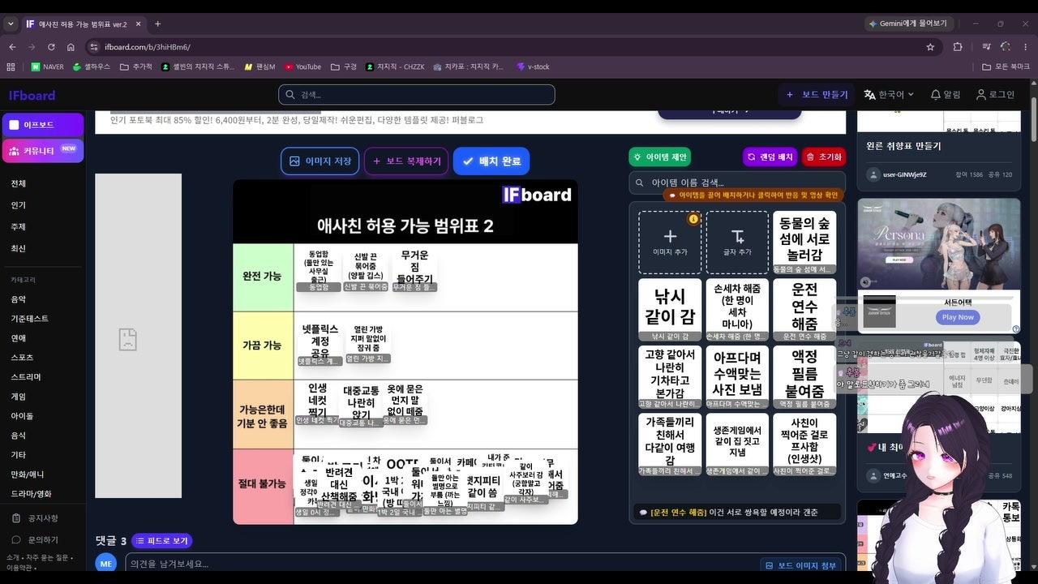Open the NAVER bookmark
Screen dimensions: 1038x584
(x=48, y=67)
